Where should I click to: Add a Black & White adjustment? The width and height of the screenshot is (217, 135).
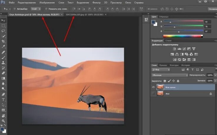(182, 54)
